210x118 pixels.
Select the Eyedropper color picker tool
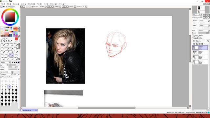11,41
